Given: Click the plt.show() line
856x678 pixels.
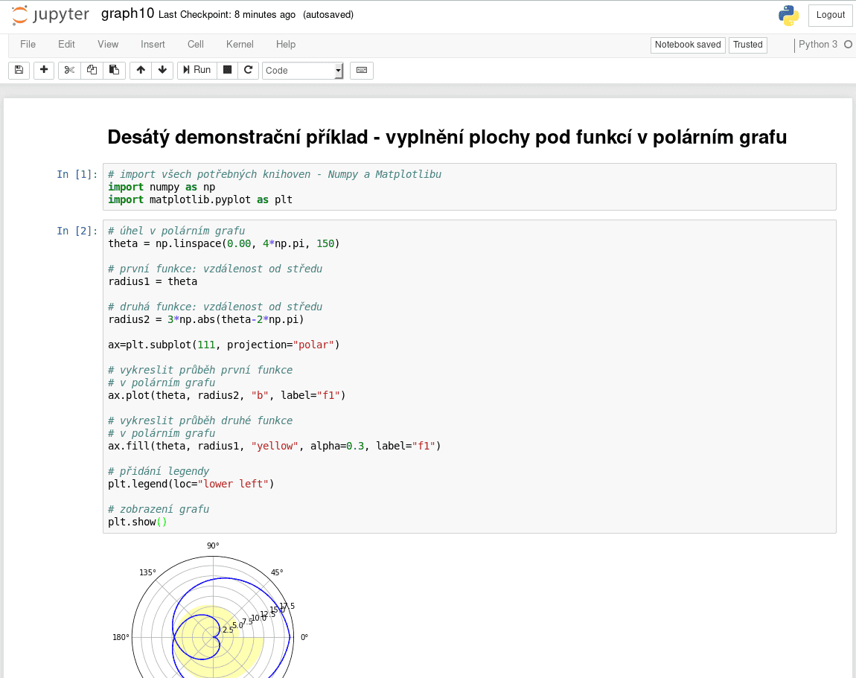Looking at the screenshot, I should point(138,522).
